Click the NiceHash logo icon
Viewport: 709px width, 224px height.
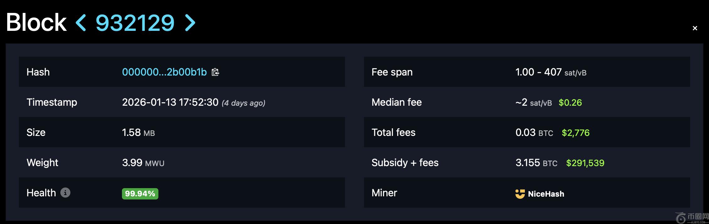pos(520,194)
